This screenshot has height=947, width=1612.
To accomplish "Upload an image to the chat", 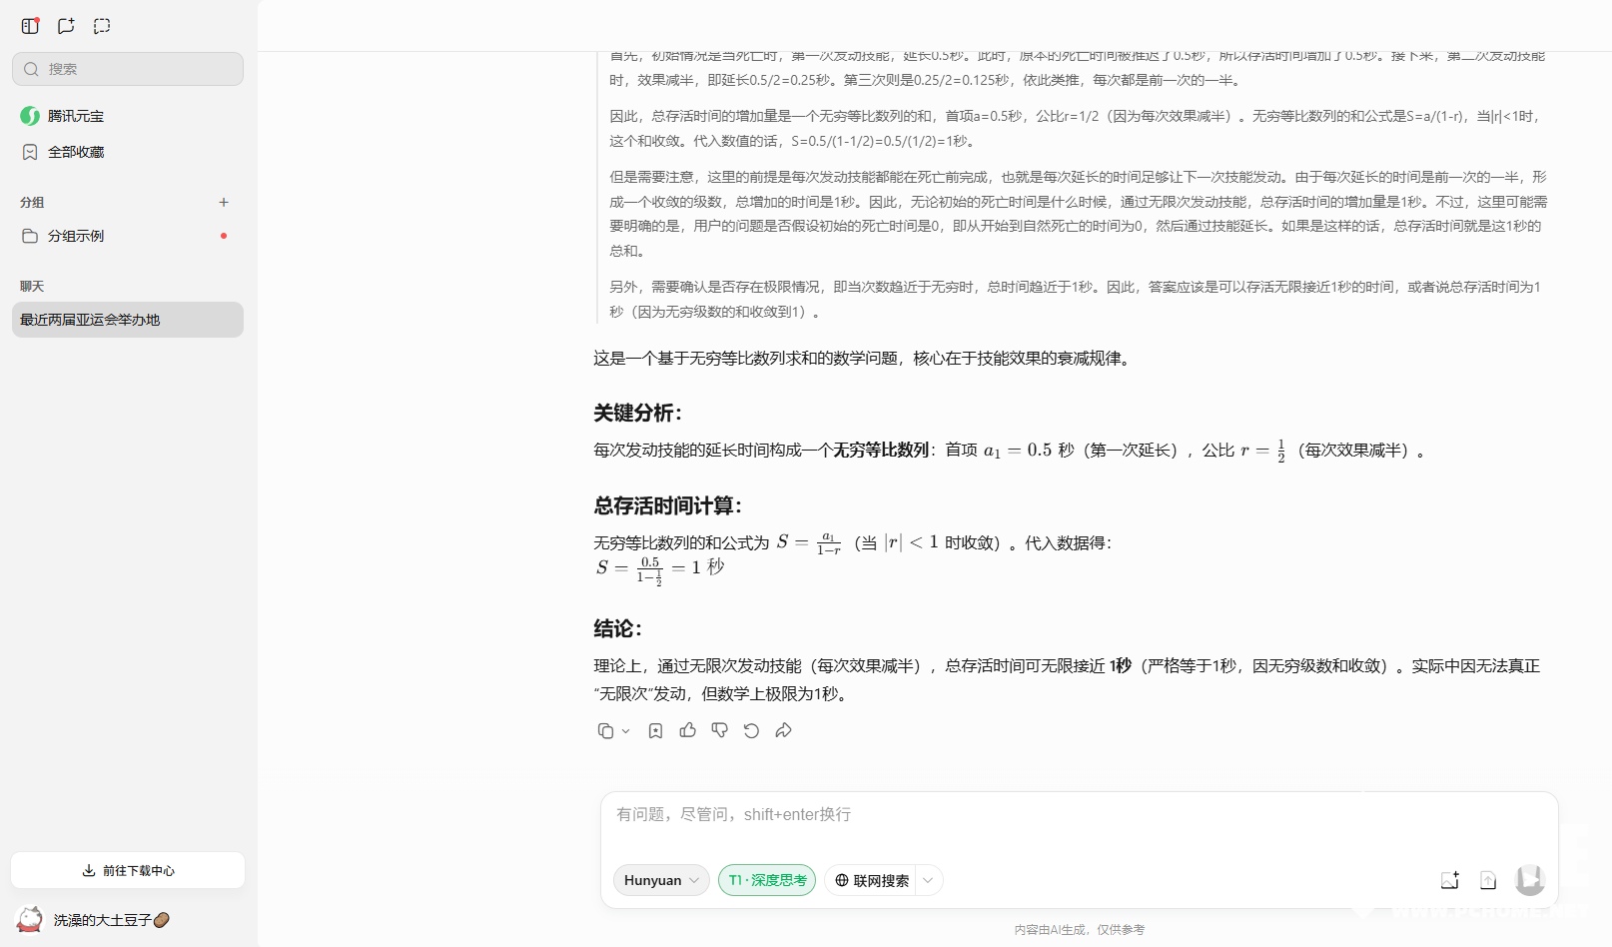I will [x=1449, y=880].
